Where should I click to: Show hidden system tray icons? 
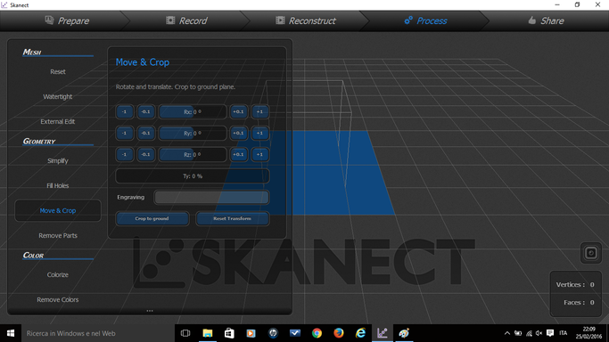coord(506,333)
